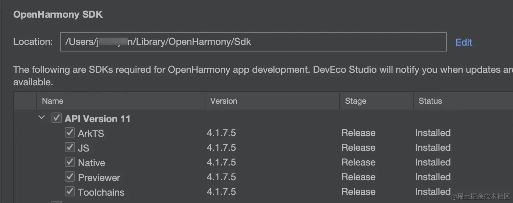Click the Version column header
Screen dimensions: 513x203
pos(224,101)
